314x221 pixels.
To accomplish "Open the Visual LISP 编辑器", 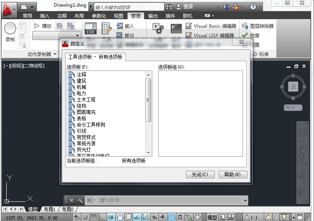I will [x=210, y=35].
